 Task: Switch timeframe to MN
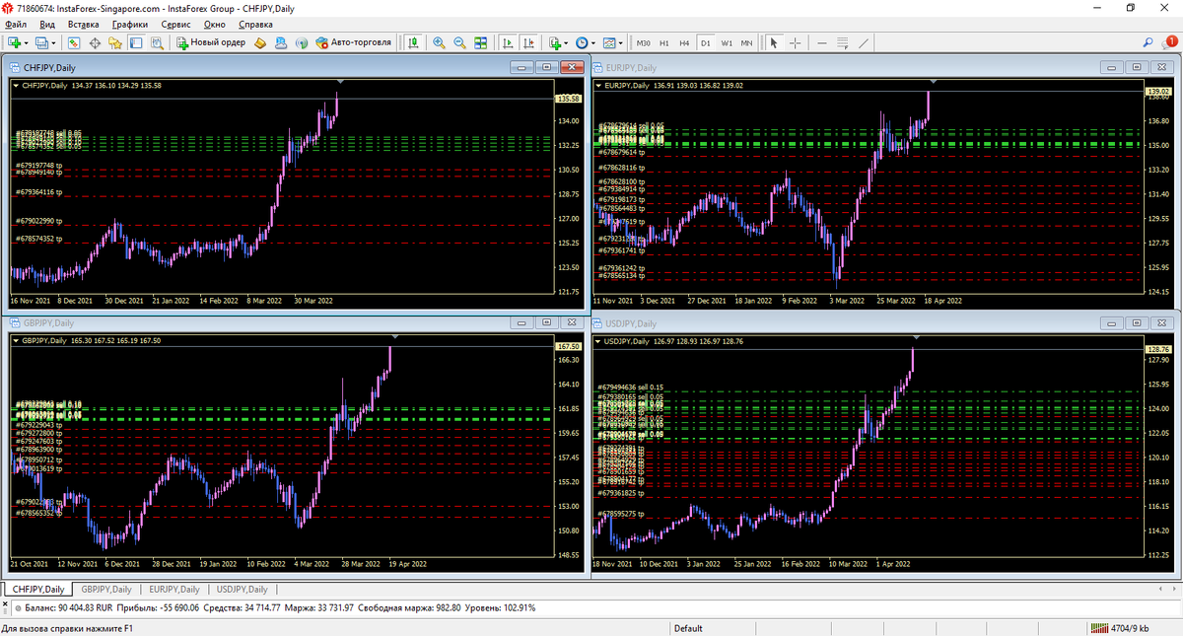[747, 42]
